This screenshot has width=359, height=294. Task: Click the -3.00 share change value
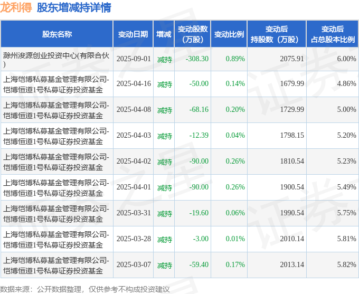201,239
